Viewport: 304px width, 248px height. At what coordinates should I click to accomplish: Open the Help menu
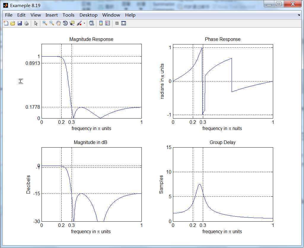pos(130,15)
